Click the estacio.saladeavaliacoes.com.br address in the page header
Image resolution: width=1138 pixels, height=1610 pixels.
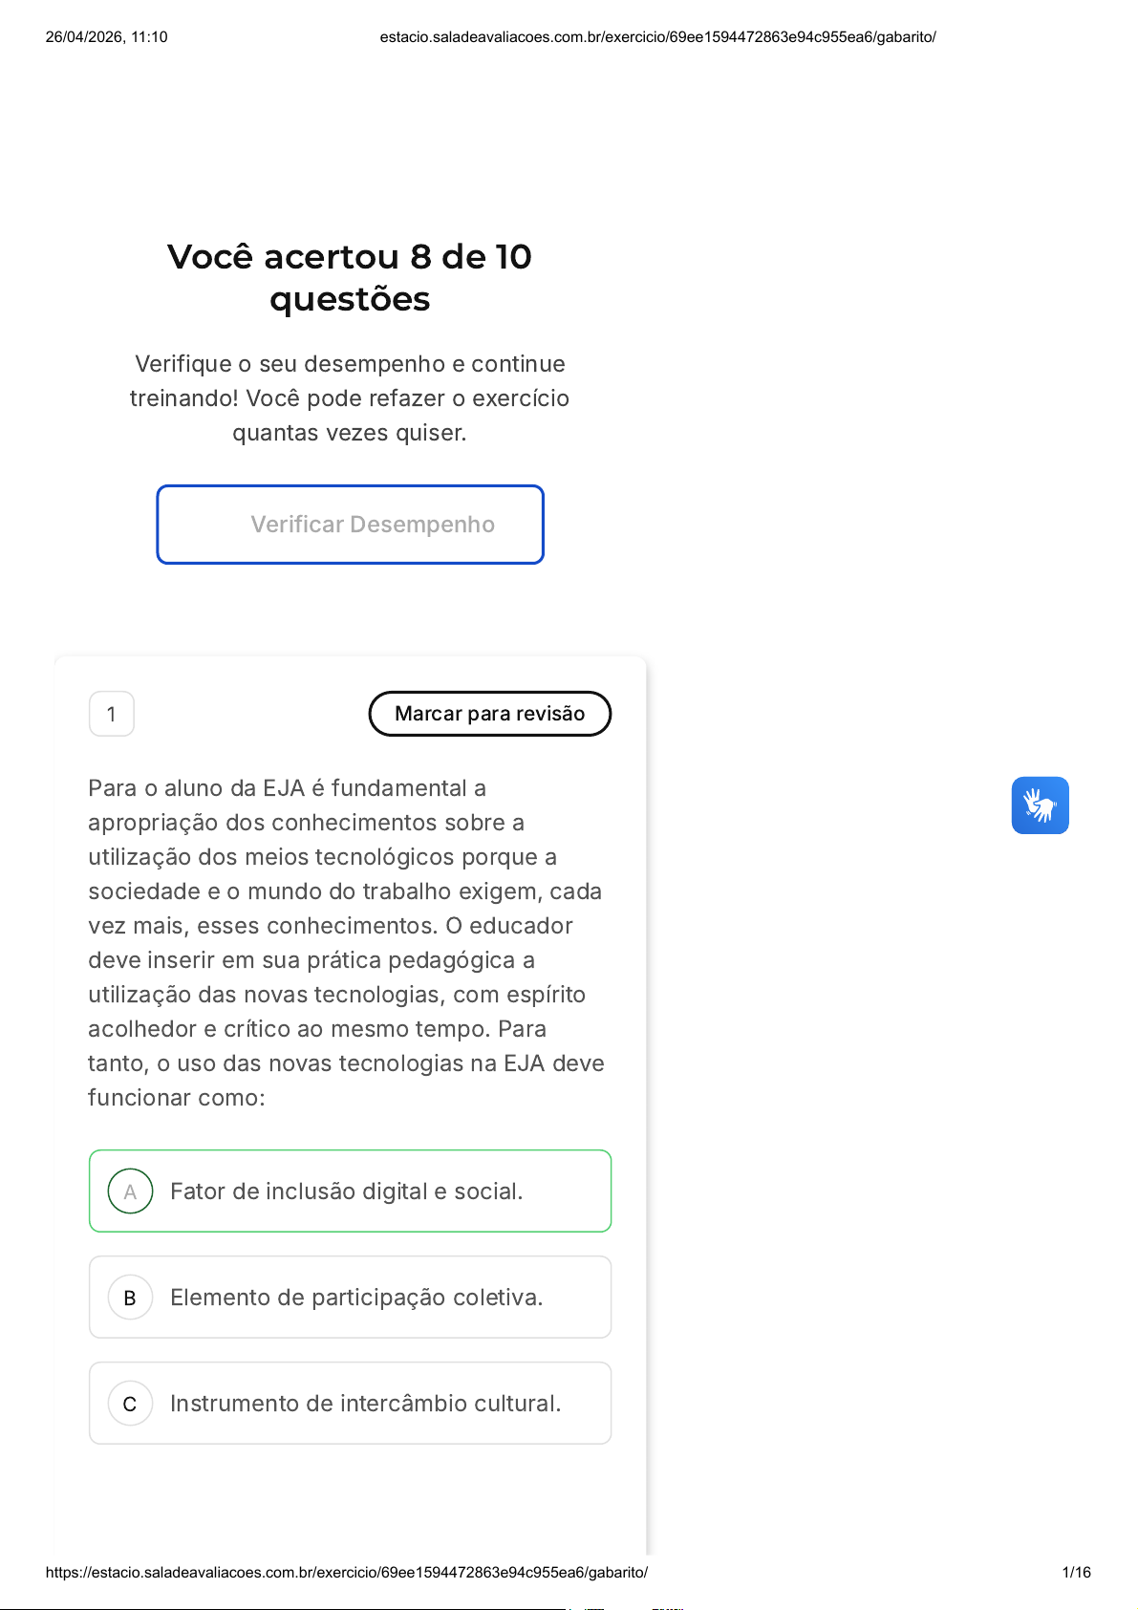pyautogui.click(x=657, y=37)
